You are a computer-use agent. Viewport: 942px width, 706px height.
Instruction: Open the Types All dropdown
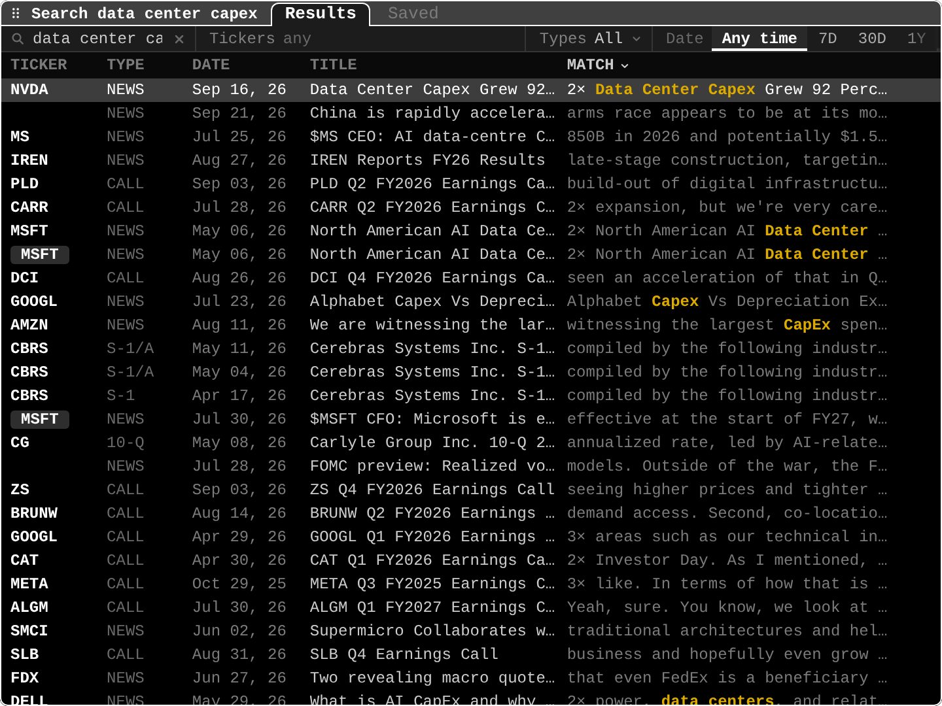point(589,39)
